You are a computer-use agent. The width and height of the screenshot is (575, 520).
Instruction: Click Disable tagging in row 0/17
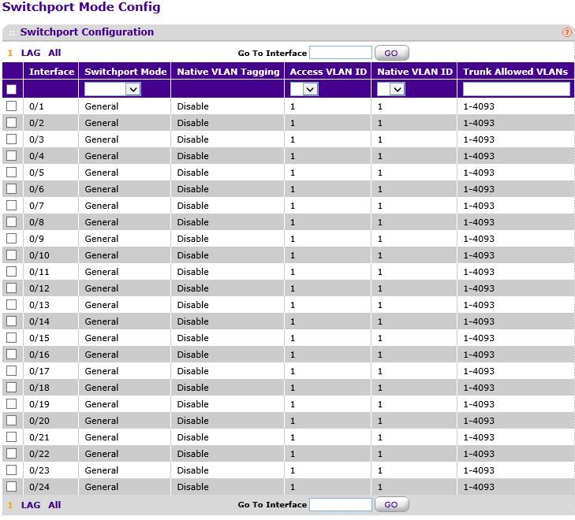pos(193,371)
